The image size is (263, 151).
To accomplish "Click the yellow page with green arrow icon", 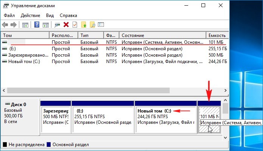I will [x=84, y=25].
